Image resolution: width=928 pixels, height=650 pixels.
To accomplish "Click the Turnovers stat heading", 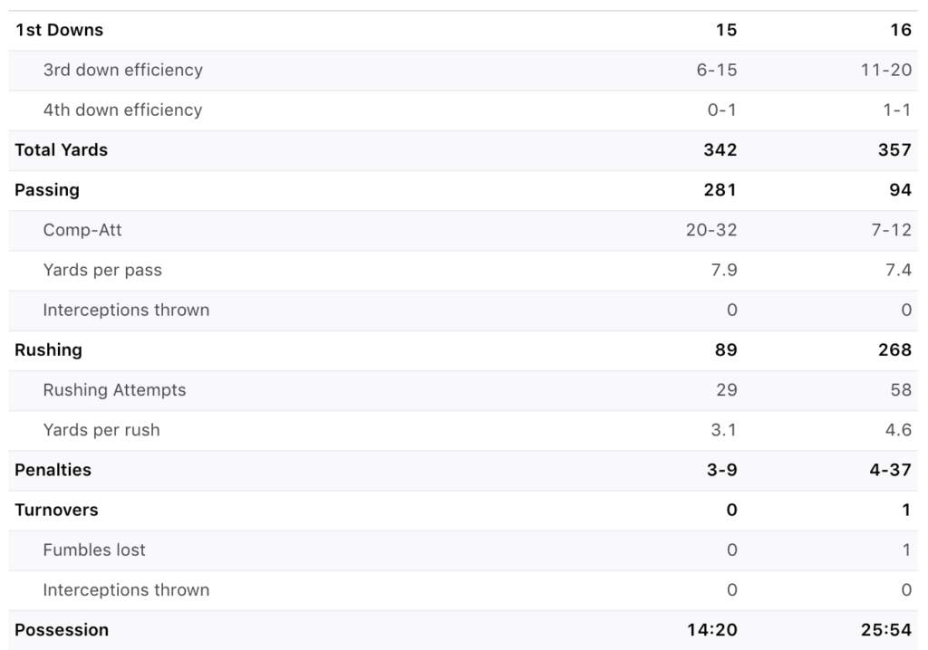I will click(56, 511).
